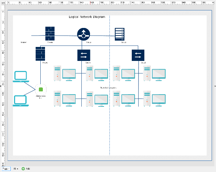The height and width of the screenshot is (172, 216).
Task: Select the bottom-row computer left of the center switch line
Action: pos(64,99)
